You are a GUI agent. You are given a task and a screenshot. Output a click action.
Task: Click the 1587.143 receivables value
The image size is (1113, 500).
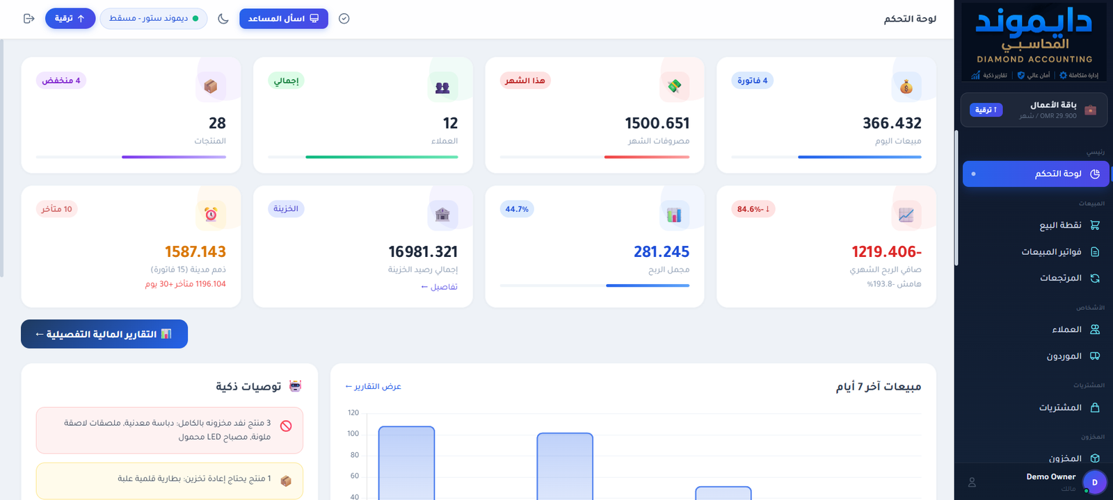[195, 252]
